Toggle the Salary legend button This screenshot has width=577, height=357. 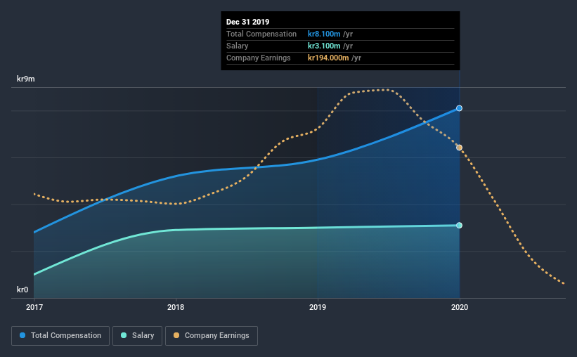(137, 336)
